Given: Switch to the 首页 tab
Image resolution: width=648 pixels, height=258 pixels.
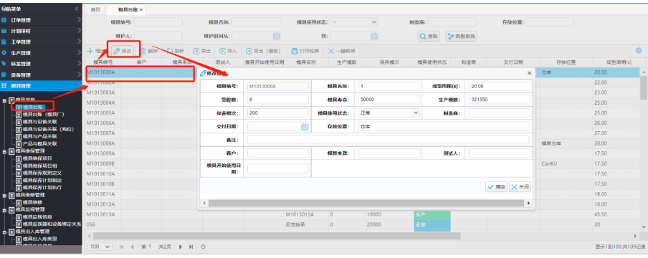Looking at the screenshot, I should (x=95, y=9).
